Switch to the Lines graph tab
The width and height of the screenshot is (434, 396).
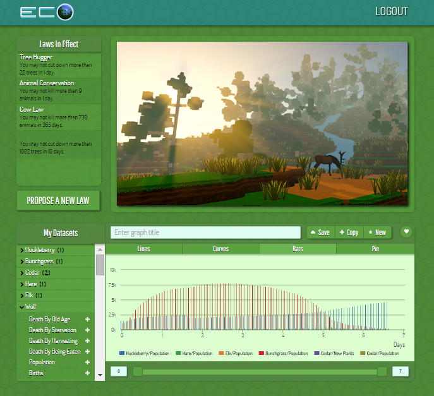143,249
